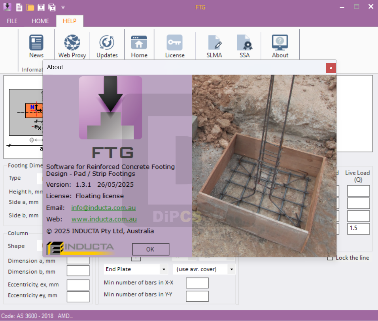Click the Save As quick-access icon
The width and height of the screenshot is (378, 321).
pos(52,7)
